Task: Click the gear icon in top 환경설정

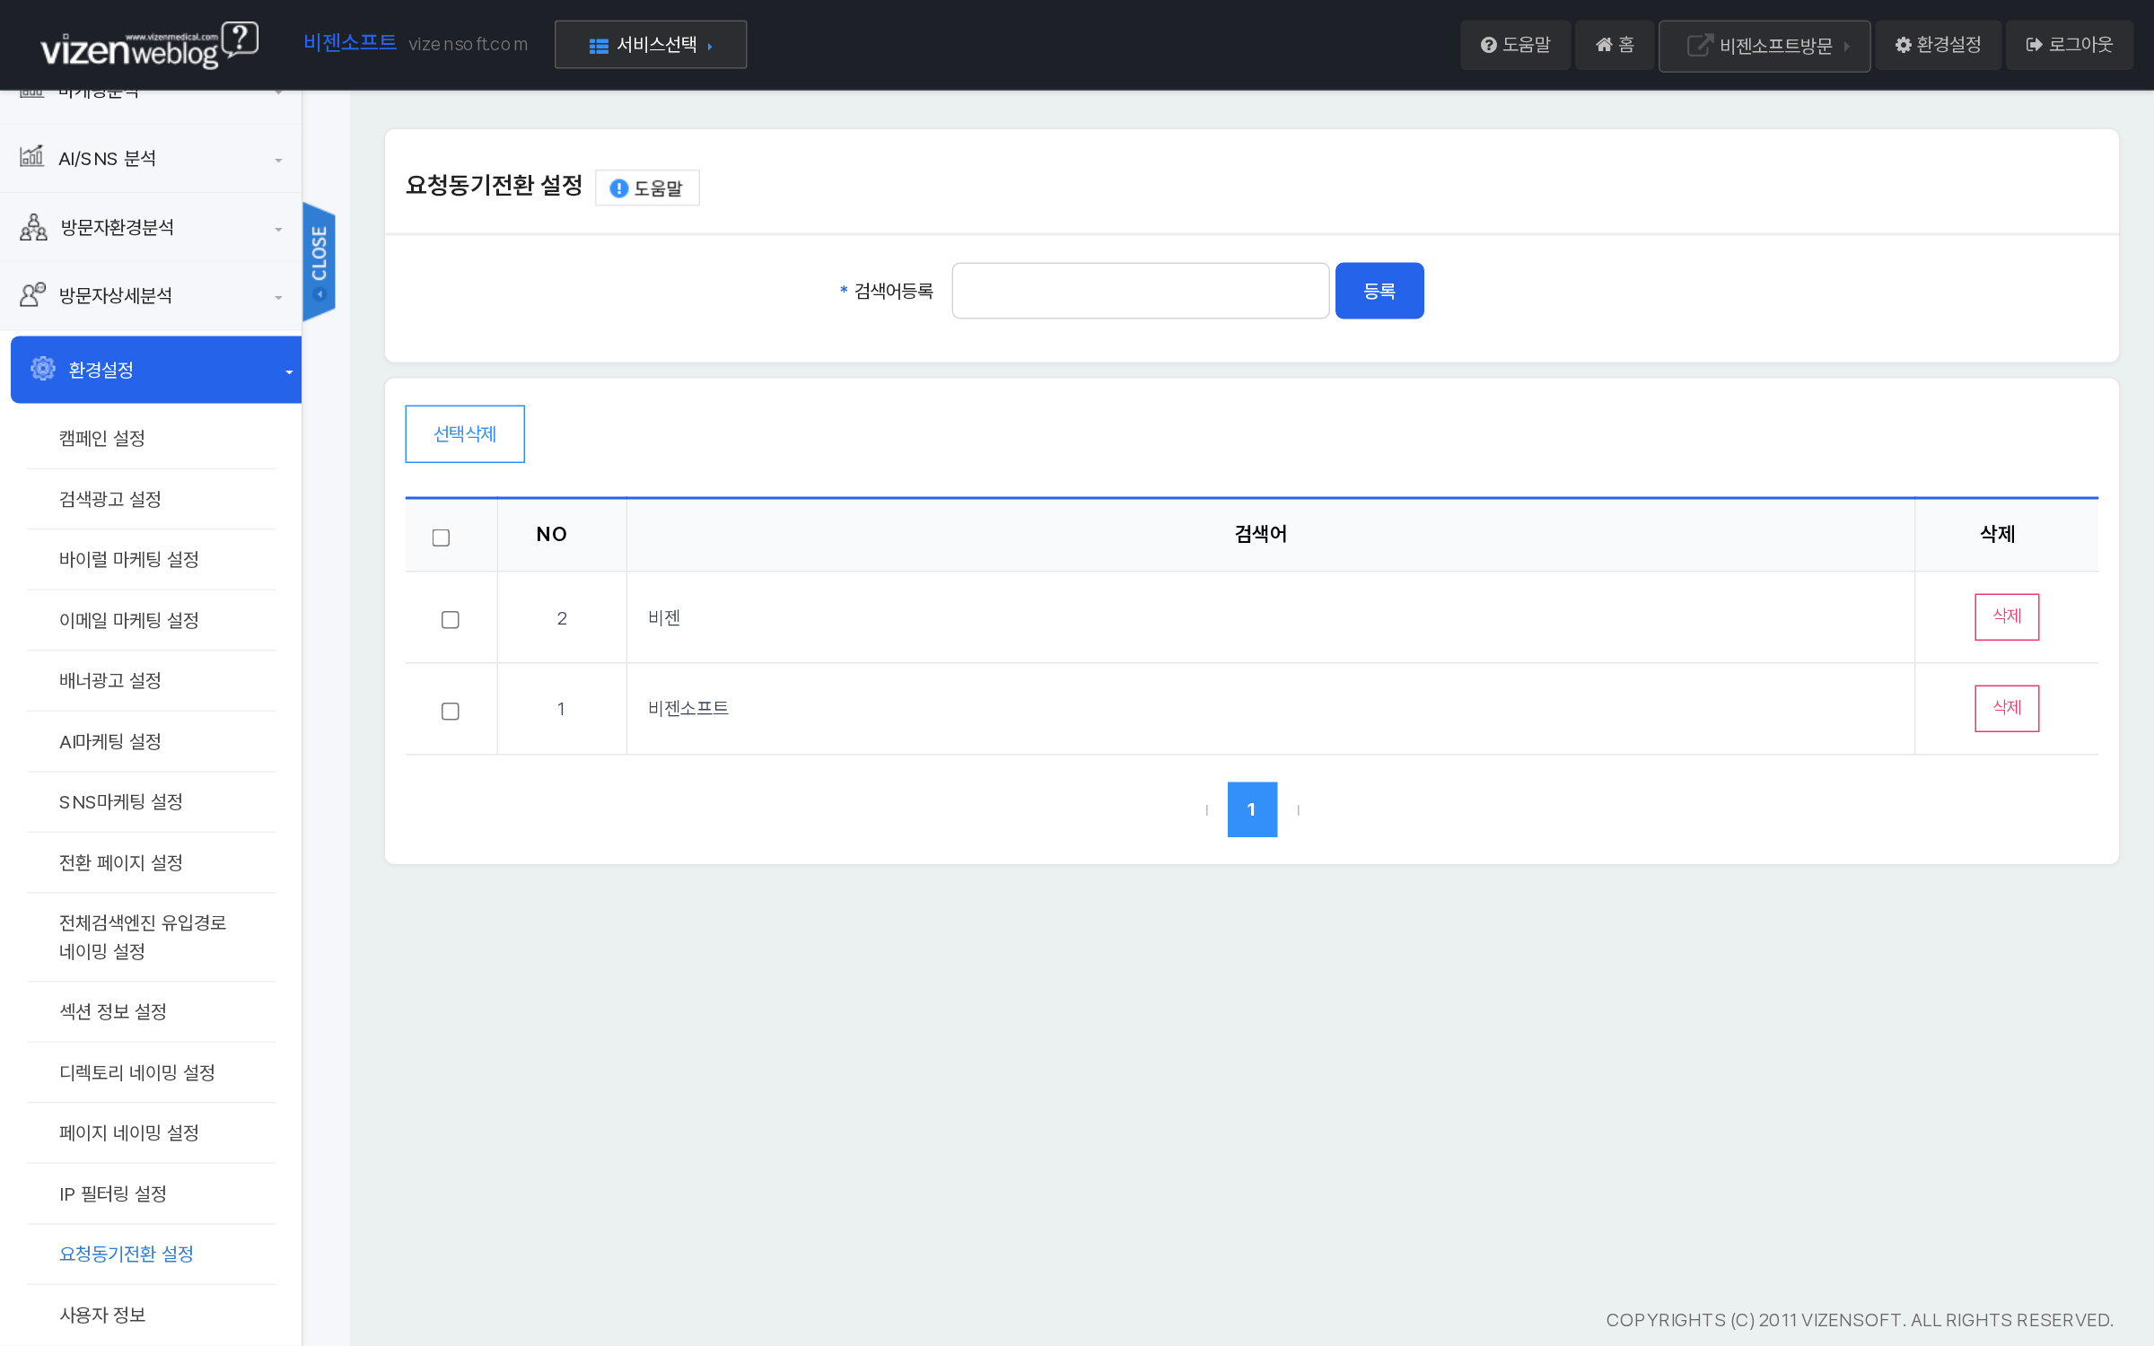Action: pos(1903,45)
